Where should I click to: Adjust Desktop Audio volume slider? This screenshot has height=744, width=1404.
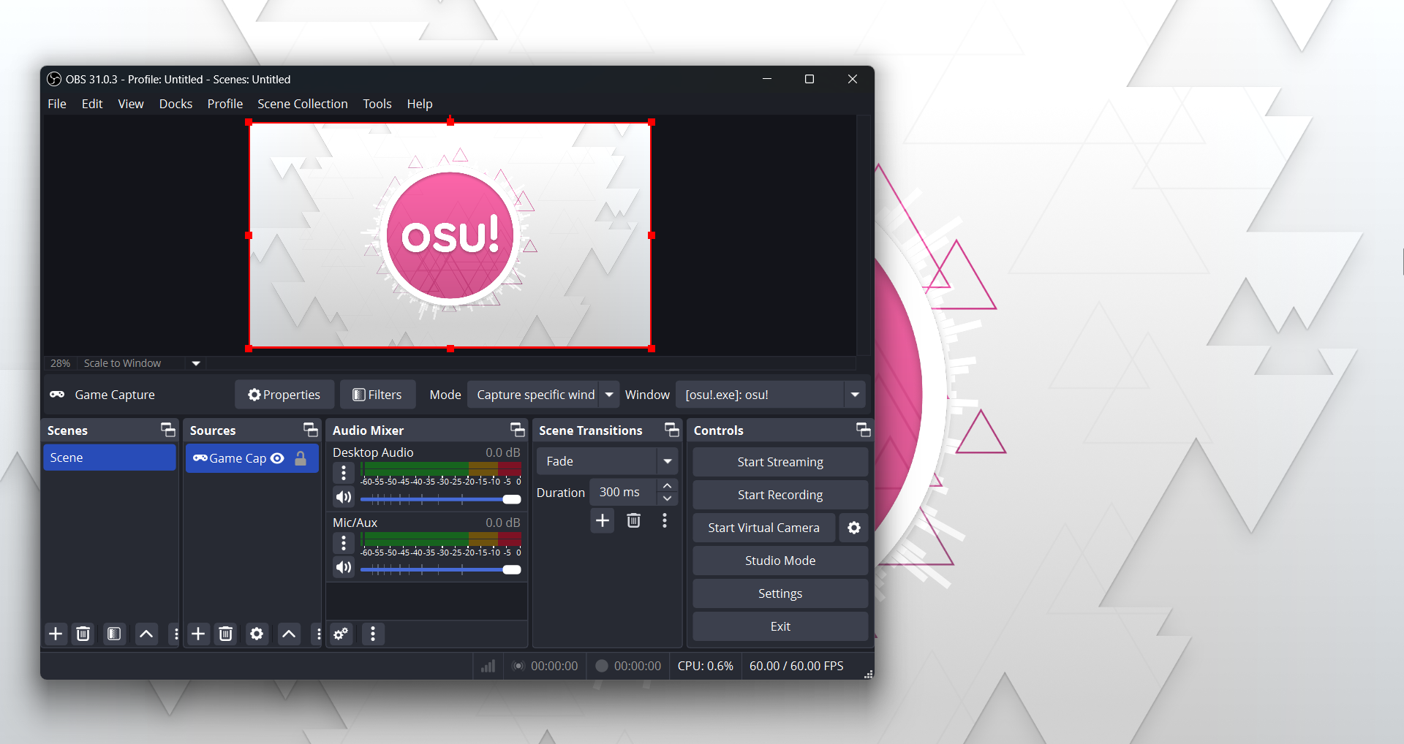(440, 499)
